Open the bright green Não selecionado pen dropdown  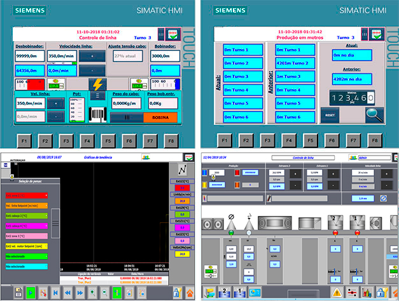(27, 257)
